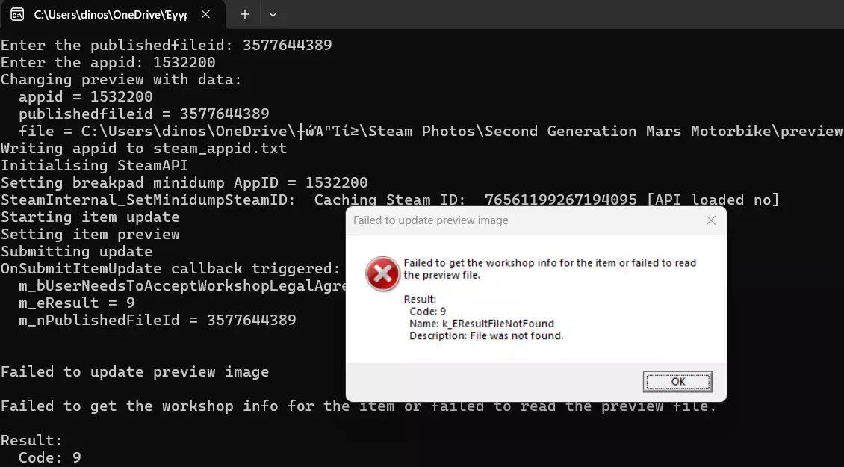Image resolution: width=844 pixels, height=467 pixels.
Task: Click the "Name: k_EResultFileNotFound" dialog text
Action: click(481, 324)
